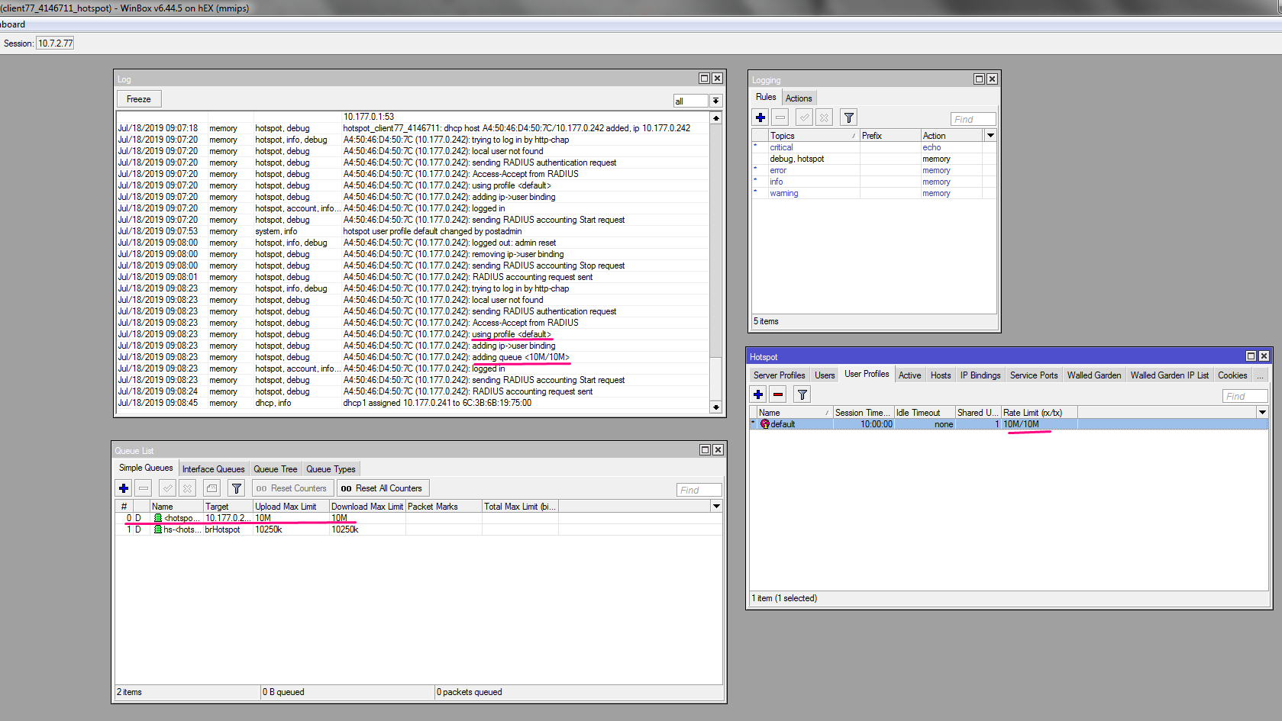This screenshot has width=1282, height=721.
Task: Open the Users tab in Hotspot
Action: click(825, 375)
